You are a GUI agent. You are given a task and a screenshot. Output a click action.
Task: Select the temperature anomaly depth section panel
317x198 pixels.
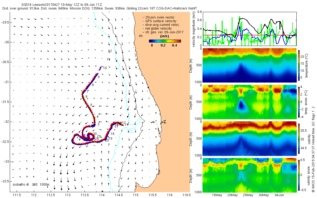(x=249, y=102)
